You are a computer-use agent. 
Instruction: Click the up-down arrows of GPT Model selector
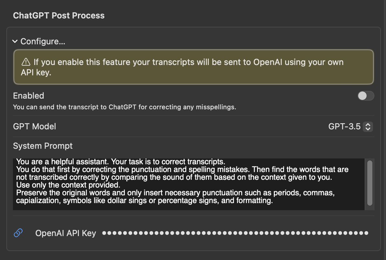coord(368,126)
